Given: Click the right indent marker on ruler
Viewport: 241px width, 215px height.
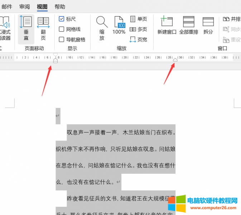Looking at the screenshot, I should (175, 60).
